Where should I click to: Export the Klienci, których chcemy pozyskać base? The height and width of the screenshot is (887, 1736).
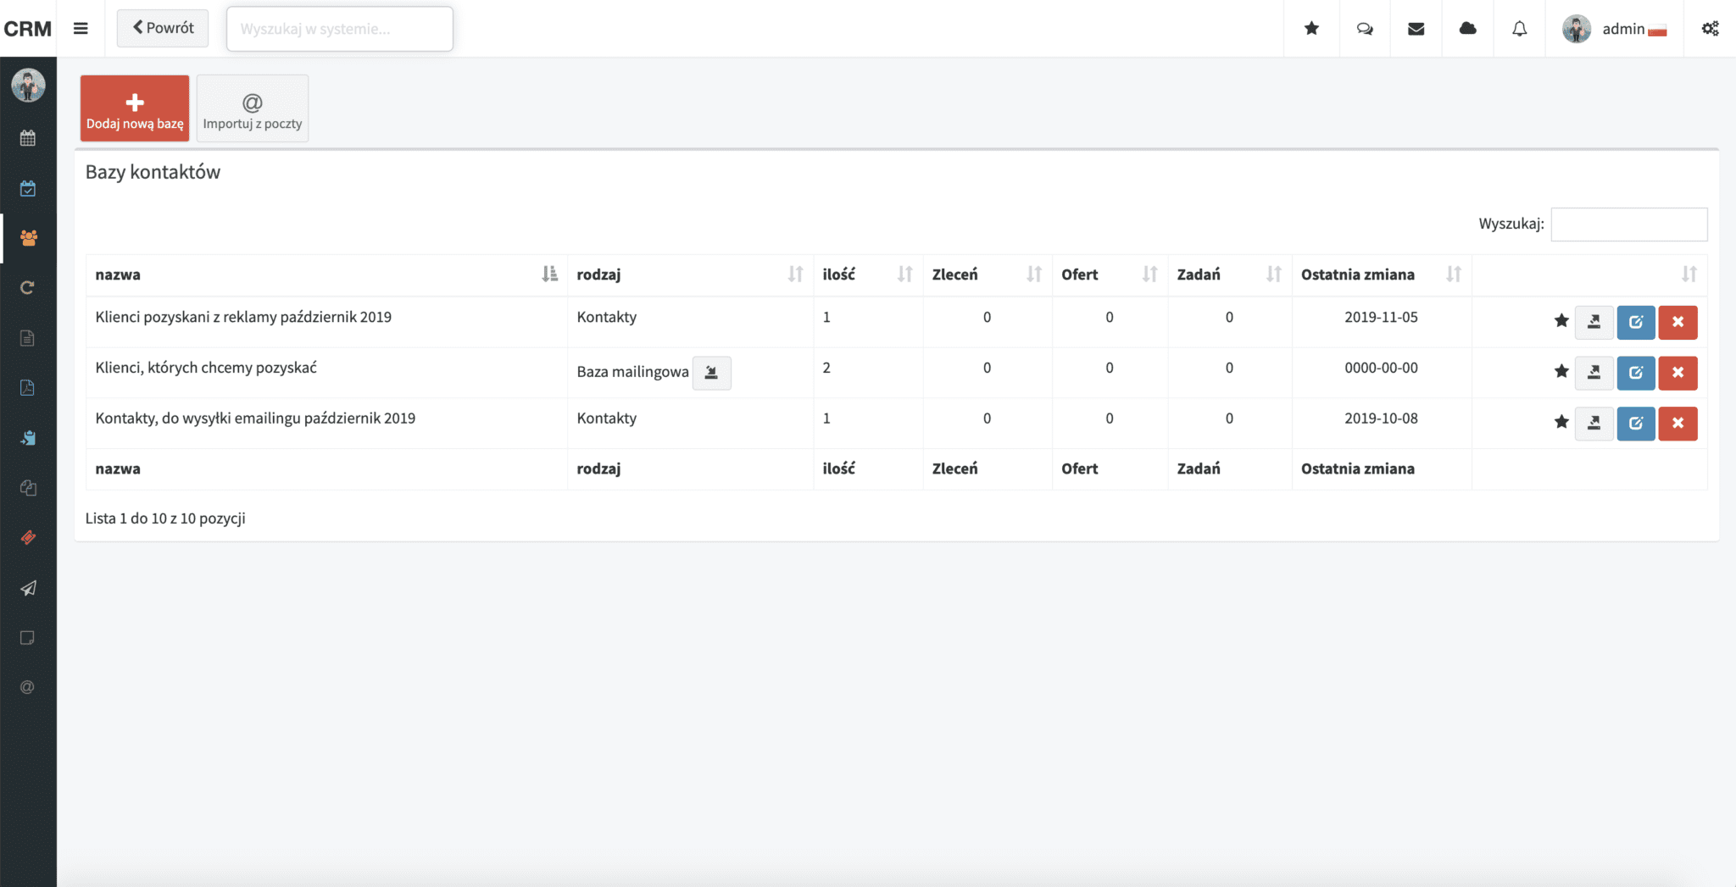[1594, 373]
